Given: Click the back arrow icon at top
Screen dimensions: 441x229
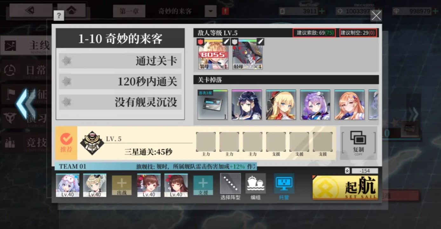Looking at the screenshot, I should coord(31,10).
